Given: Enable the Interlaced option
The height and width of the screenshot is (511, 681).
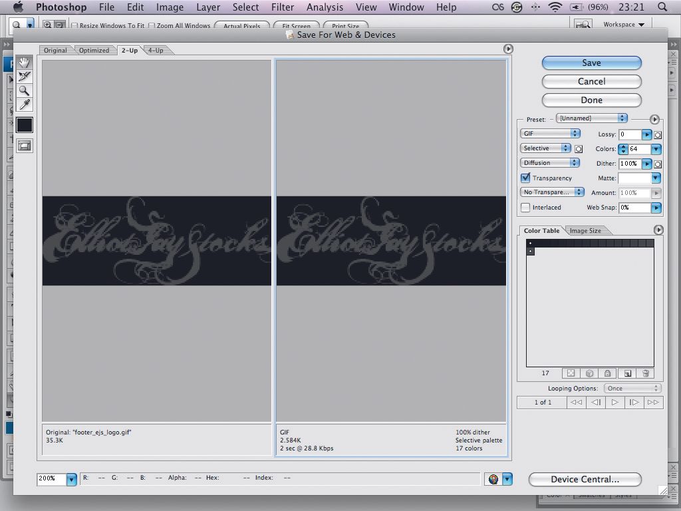Looking at the screenshot, I should [525, 207].
